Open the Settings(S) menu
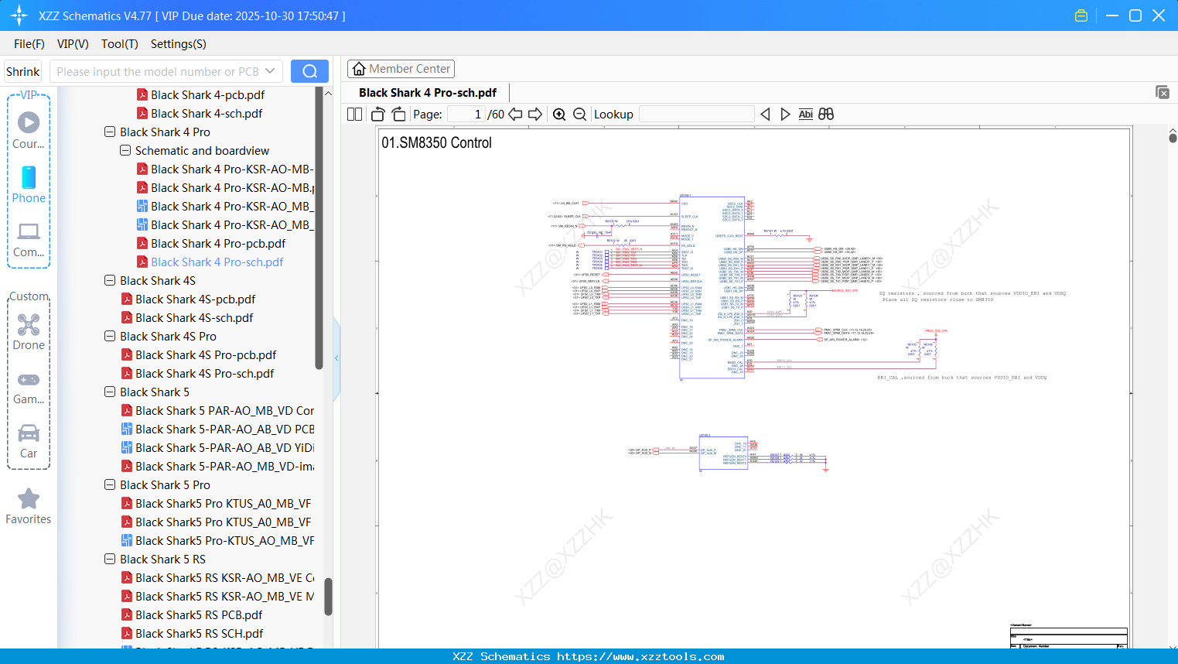Viewport: 1178px width, 664px height. 179,44
